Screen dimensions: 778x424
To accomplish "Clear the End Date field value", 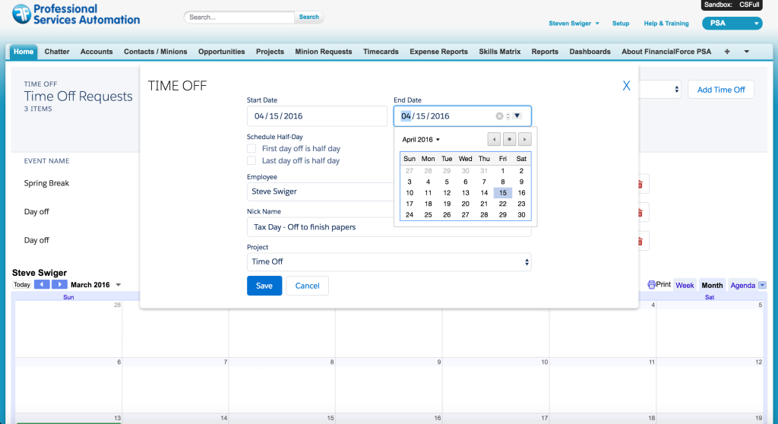I will tap(499, 116).
